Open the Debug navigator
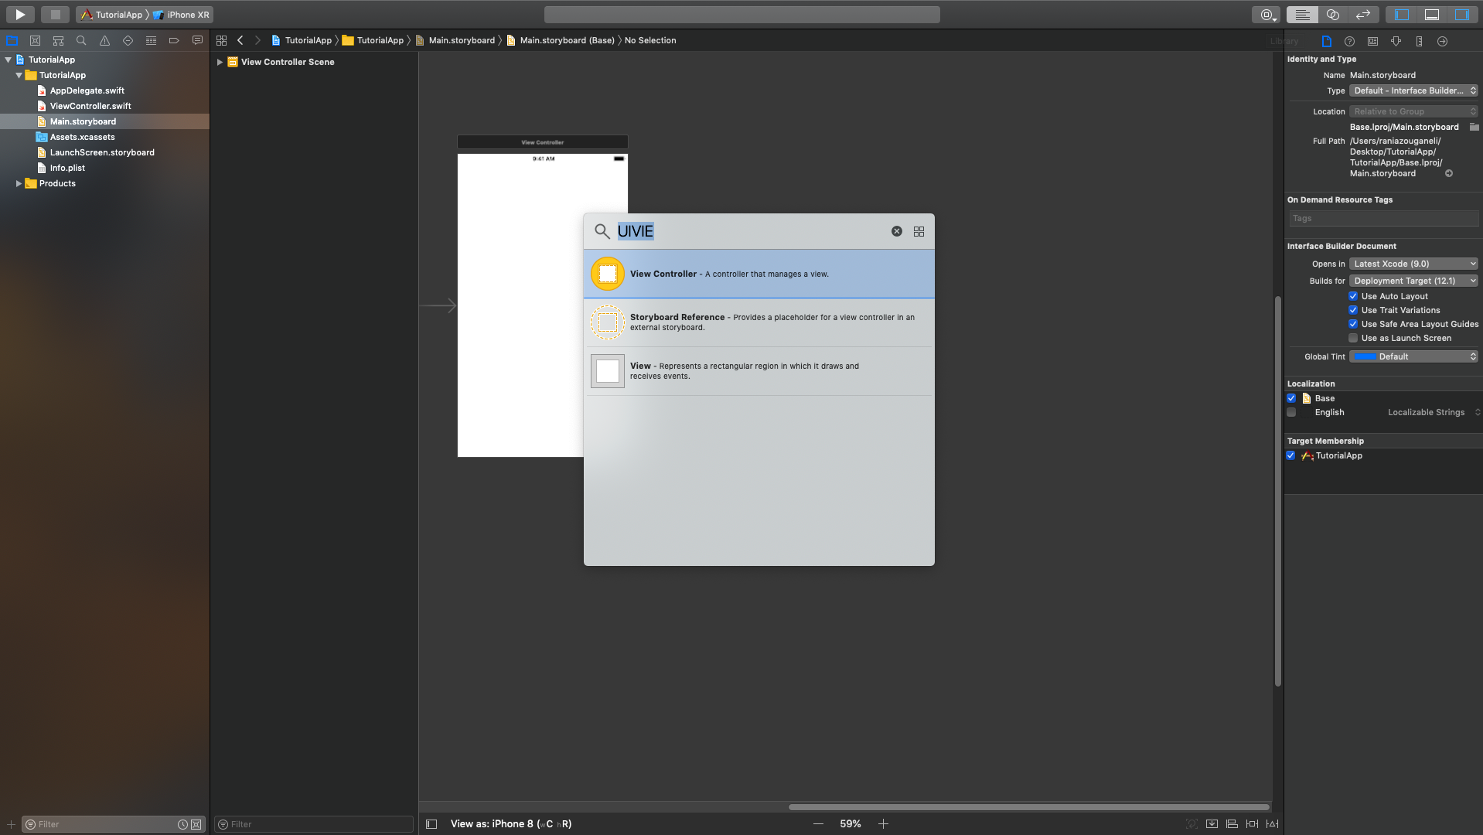 (151, 40)
